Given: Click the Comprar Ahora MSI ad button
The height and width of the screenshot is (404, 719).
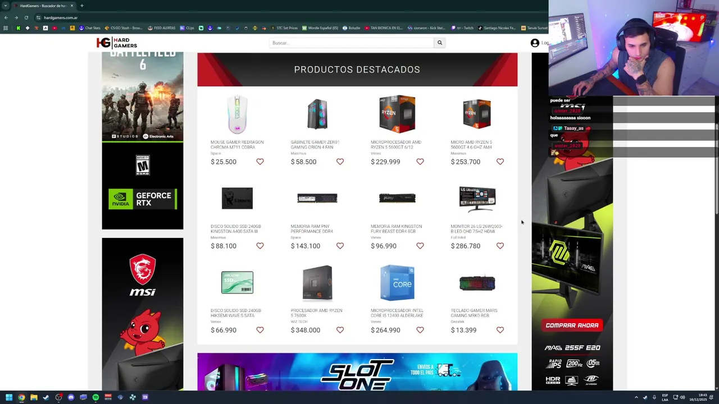Looking at the screenshot, I should coord(572,325).
